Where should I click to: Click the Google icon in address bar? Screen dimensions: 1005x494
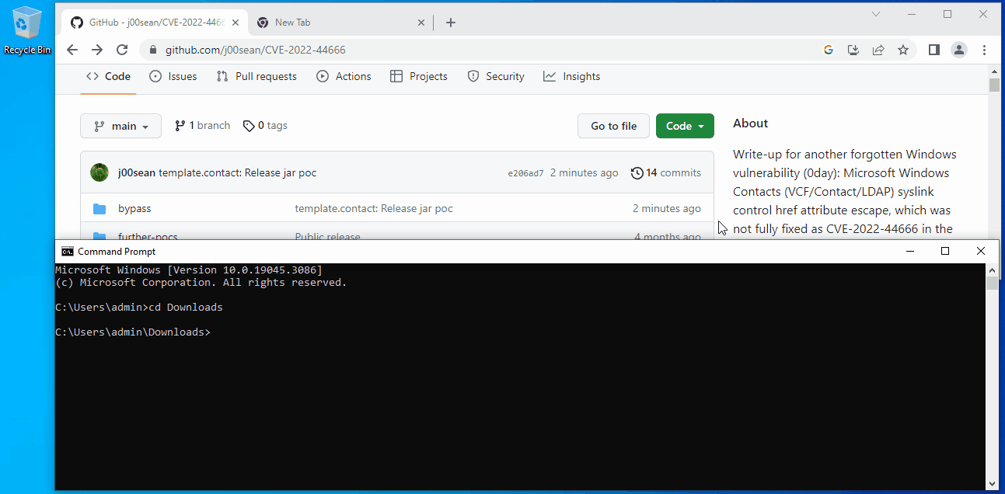(829, 50)
